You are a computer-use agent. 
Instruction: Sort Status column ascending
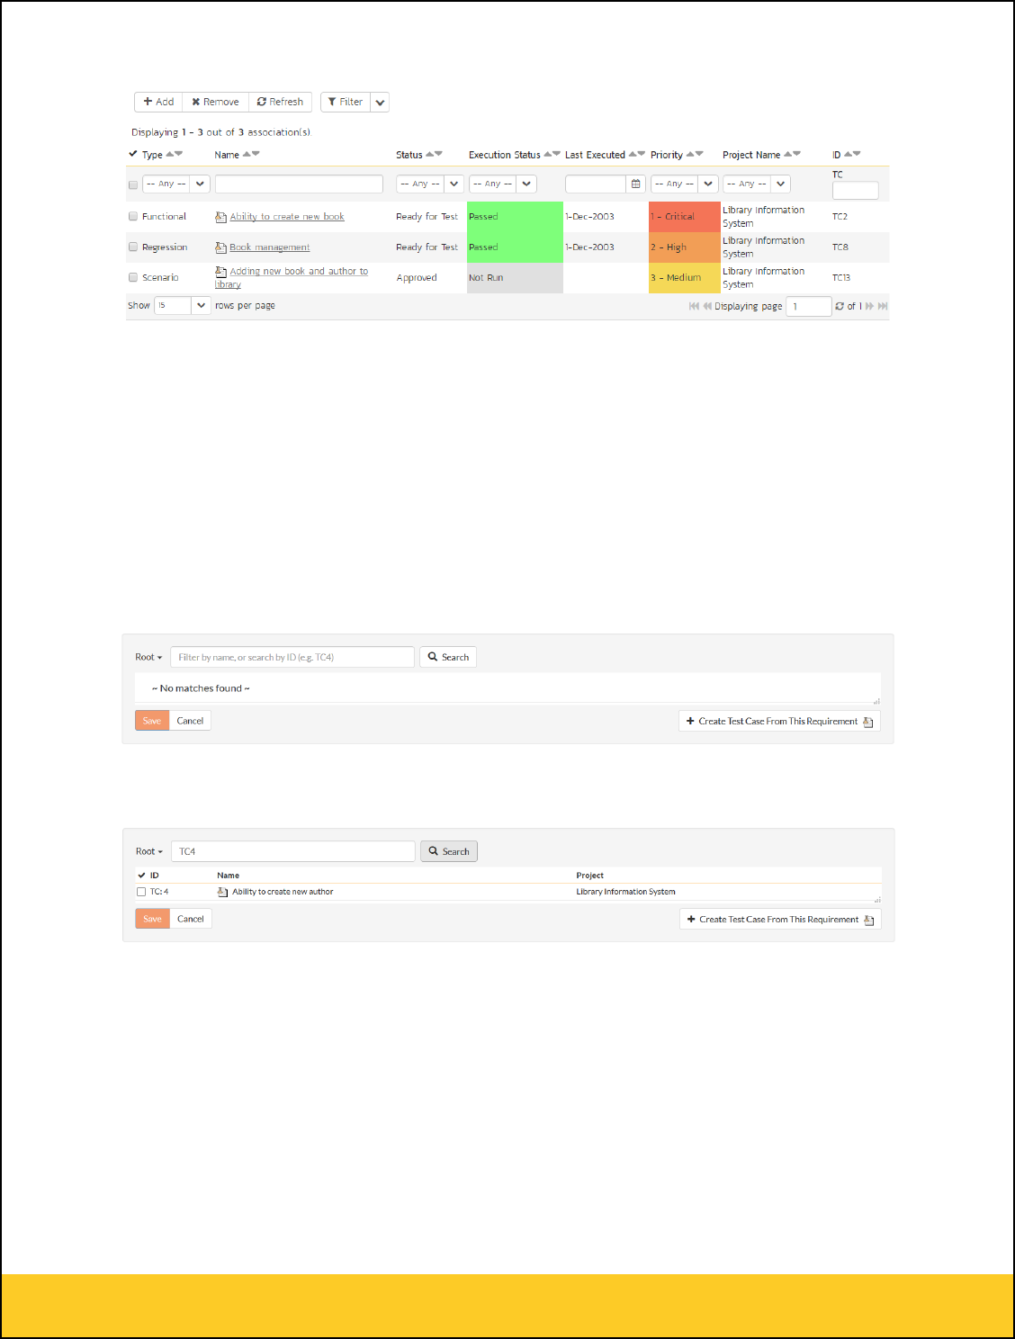430,154
